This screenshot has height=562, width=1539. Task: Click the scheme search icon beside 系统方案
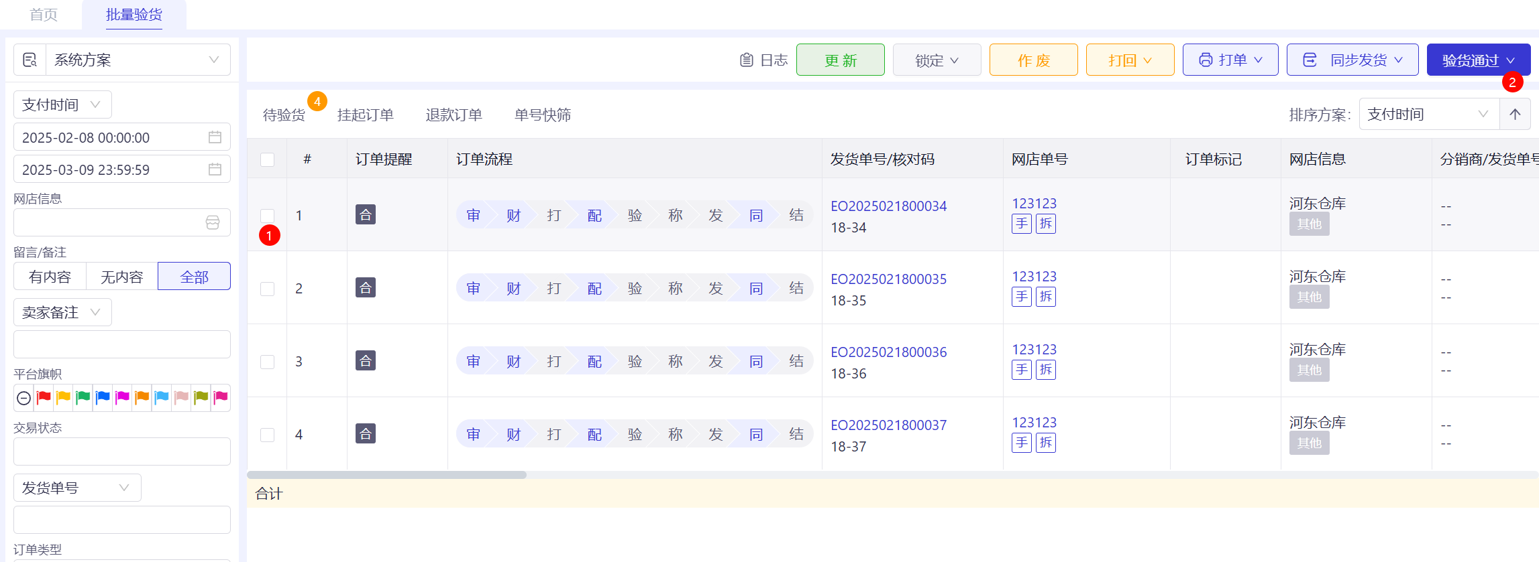[x=30, y=60]
